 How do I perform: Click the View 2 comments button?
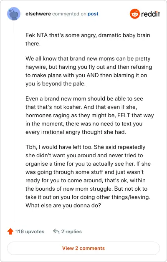[83, 248]
